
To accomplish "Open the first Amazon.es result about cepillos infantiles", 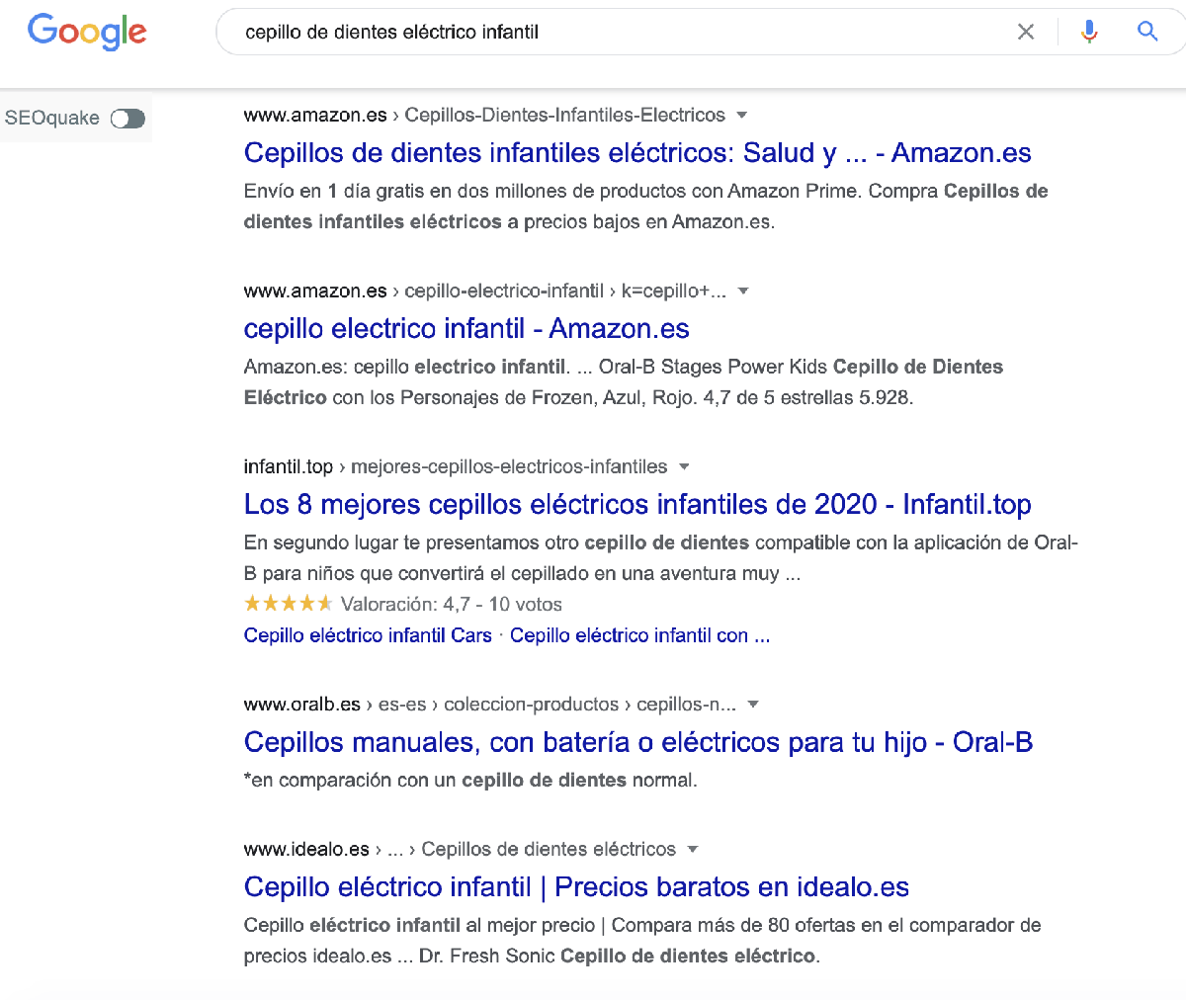I will pos(637,152).
